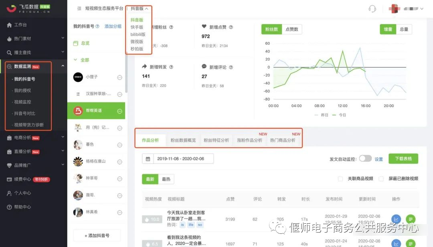Click the 'life' hot word tag
Viewport: 433px width, 247px height.
pyautogui.click(x=191, y=225)
